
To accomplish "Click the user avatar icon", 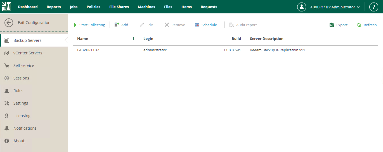I will (x=301, y=7).
